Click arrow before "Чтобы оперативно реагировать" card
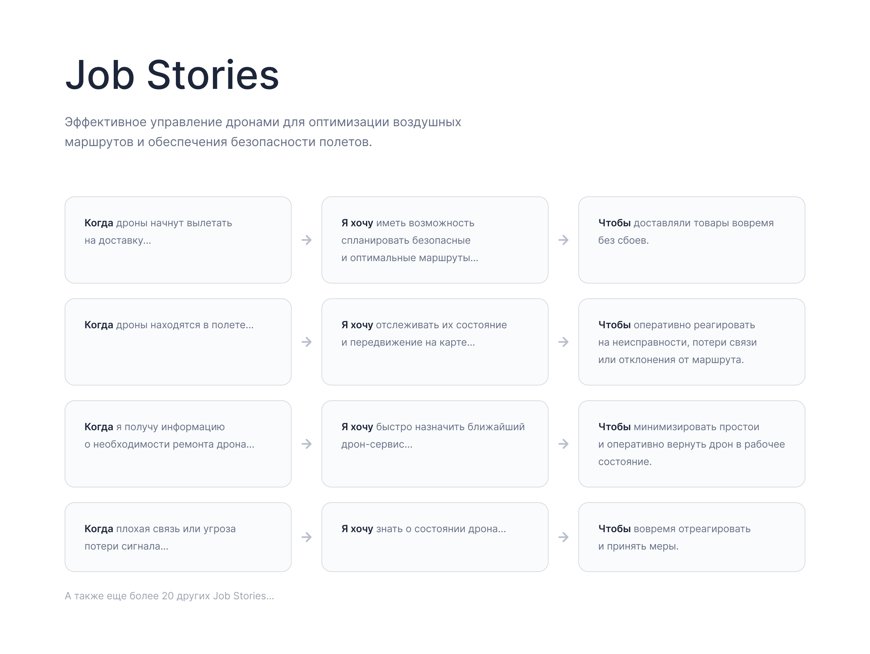The width and height of the screenshot is (870, 654). click(x=563, y=342)
